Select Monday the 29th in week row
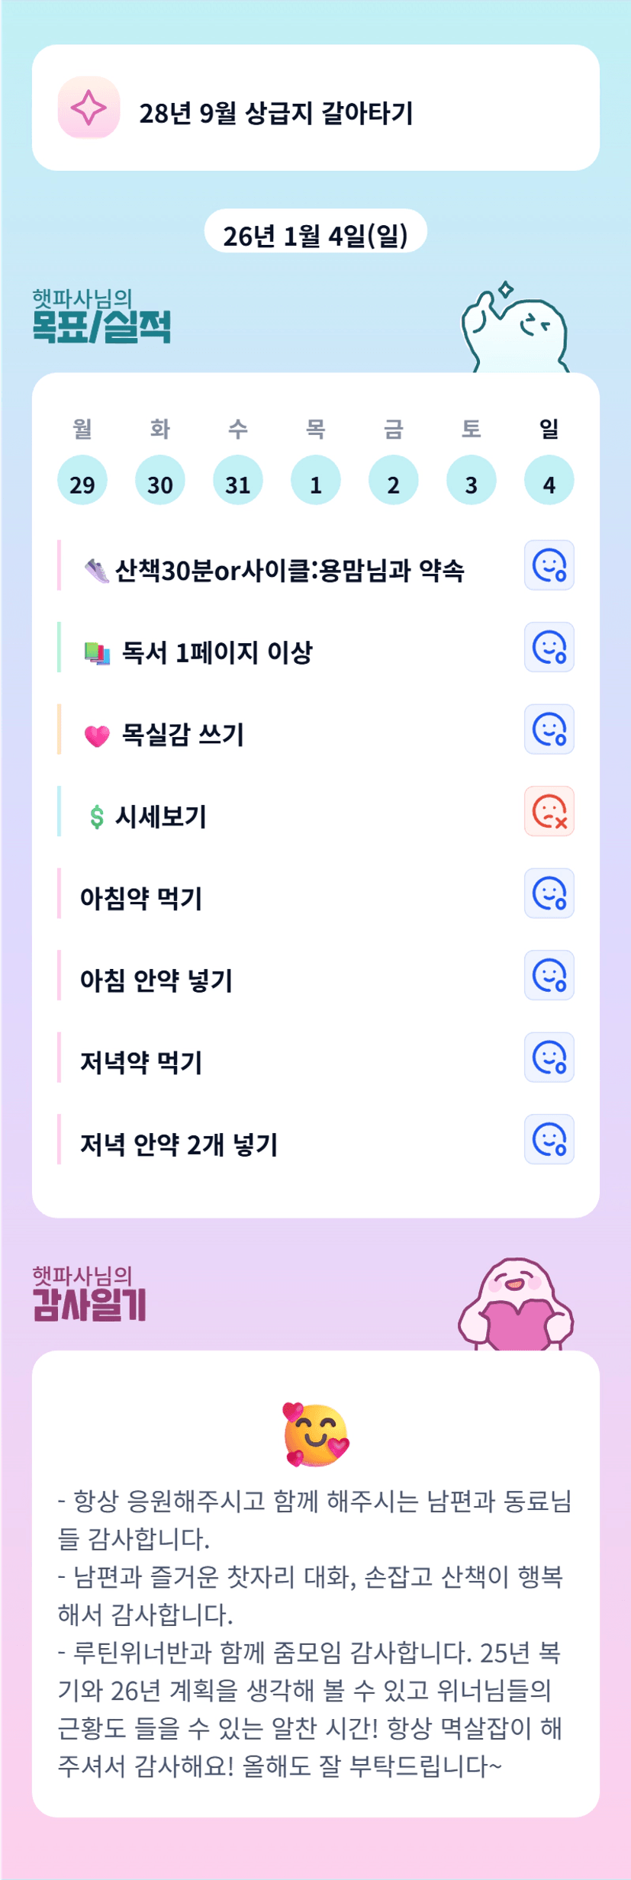Image resolution: width=631 pixels, height=1880 pixels. tap(82, 481)
